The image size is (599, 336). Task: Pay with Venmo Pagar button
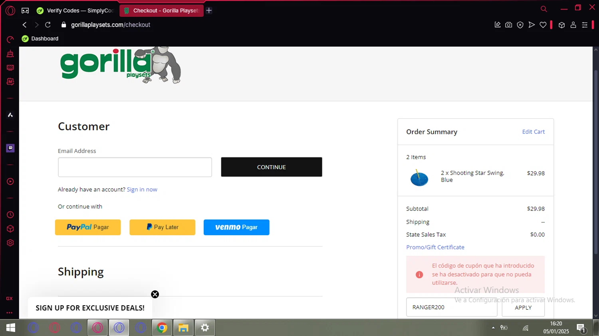236,227
